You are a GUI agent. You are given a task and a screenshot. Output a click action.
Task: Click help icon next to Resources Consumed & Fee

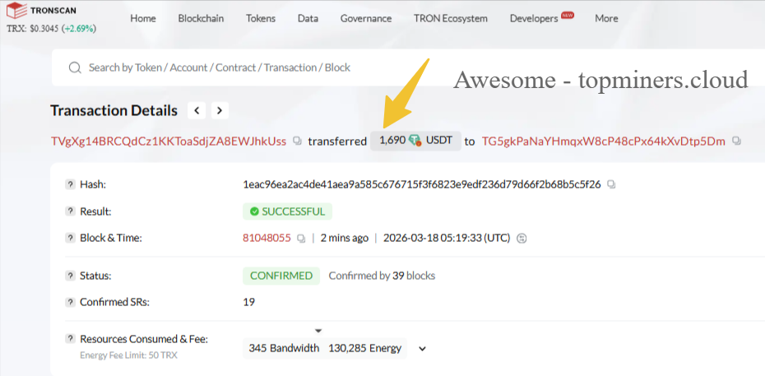[71, 339]
